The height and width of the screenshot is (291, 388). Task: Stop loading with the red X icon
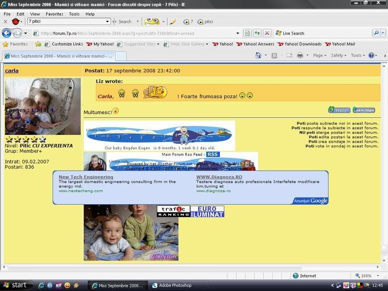tap(267, 33)
